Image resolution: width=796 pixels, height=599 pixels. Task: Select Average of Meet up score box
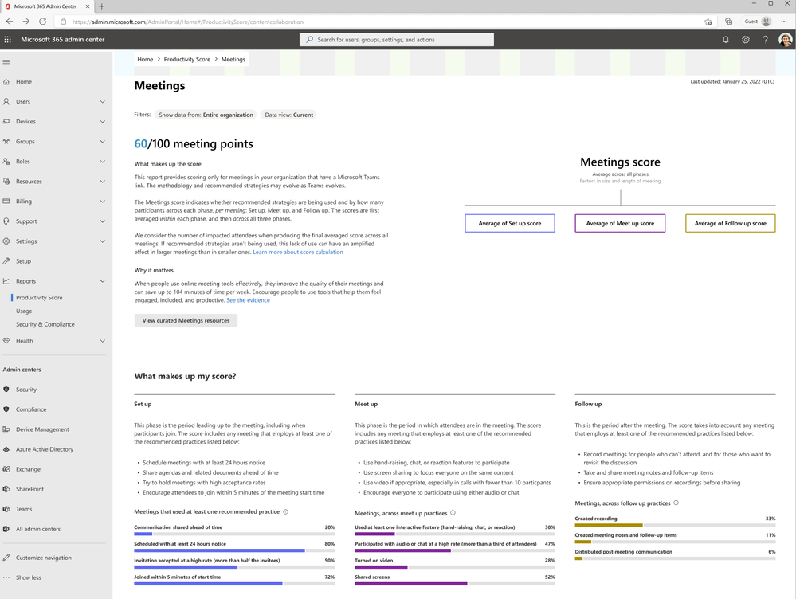tap(620, 223)
